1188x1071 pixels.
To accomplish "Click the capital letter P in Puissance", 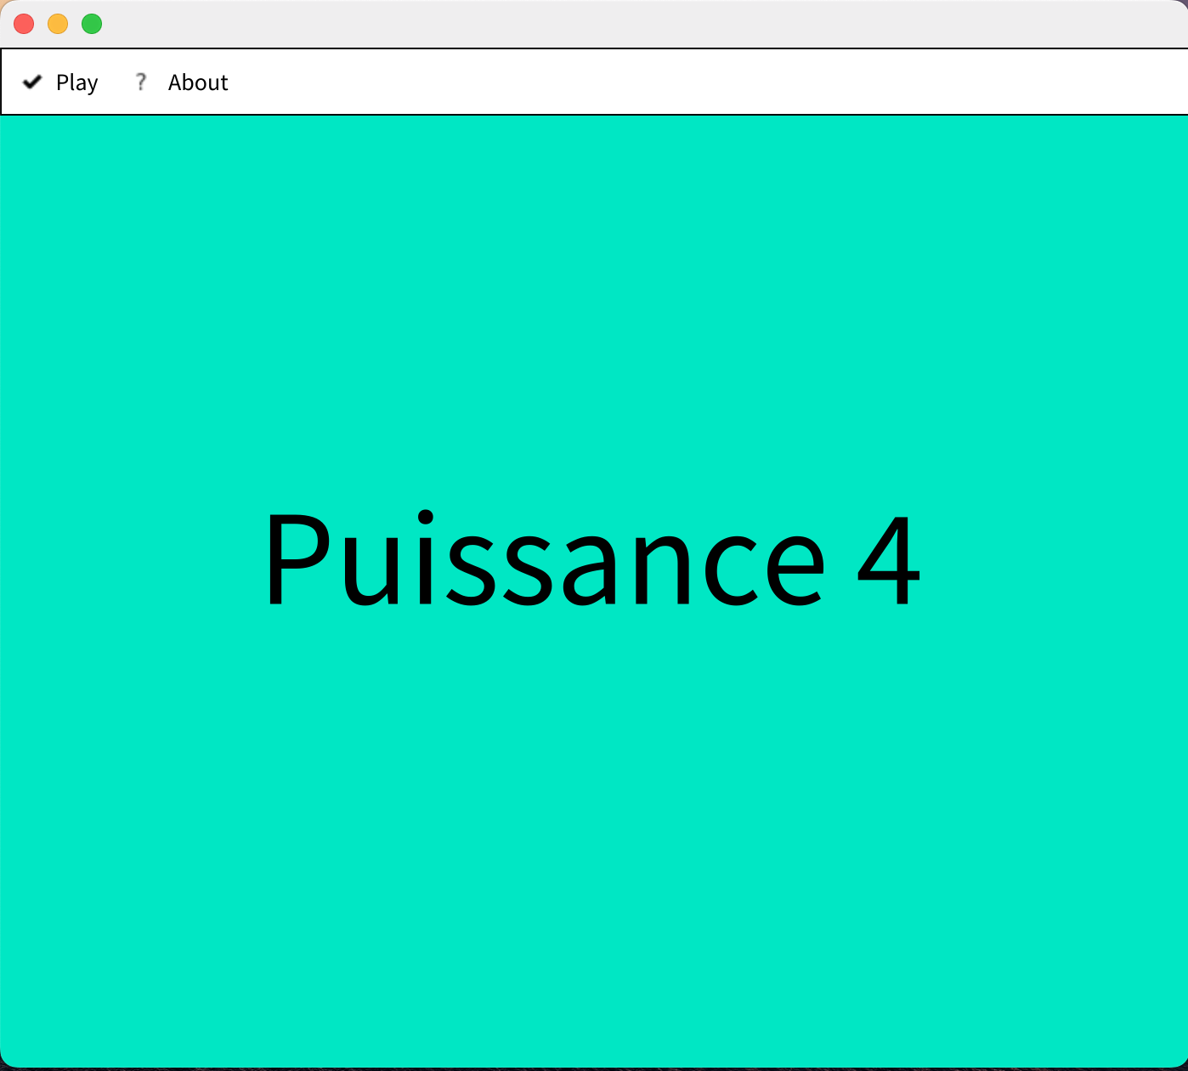I will click(x=297, y=559).
